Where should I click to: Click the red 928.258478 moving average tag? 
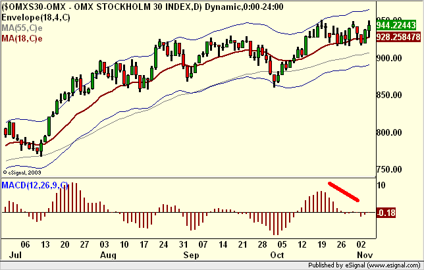point(398,37)
